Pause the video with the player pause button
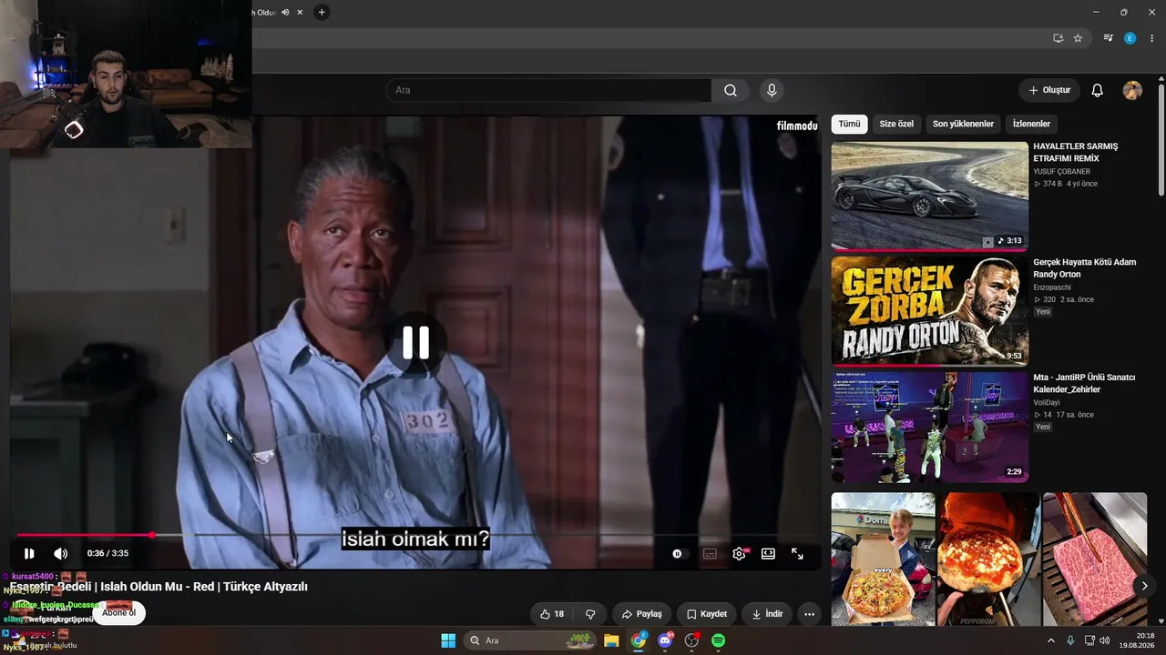 pos(29,553)
